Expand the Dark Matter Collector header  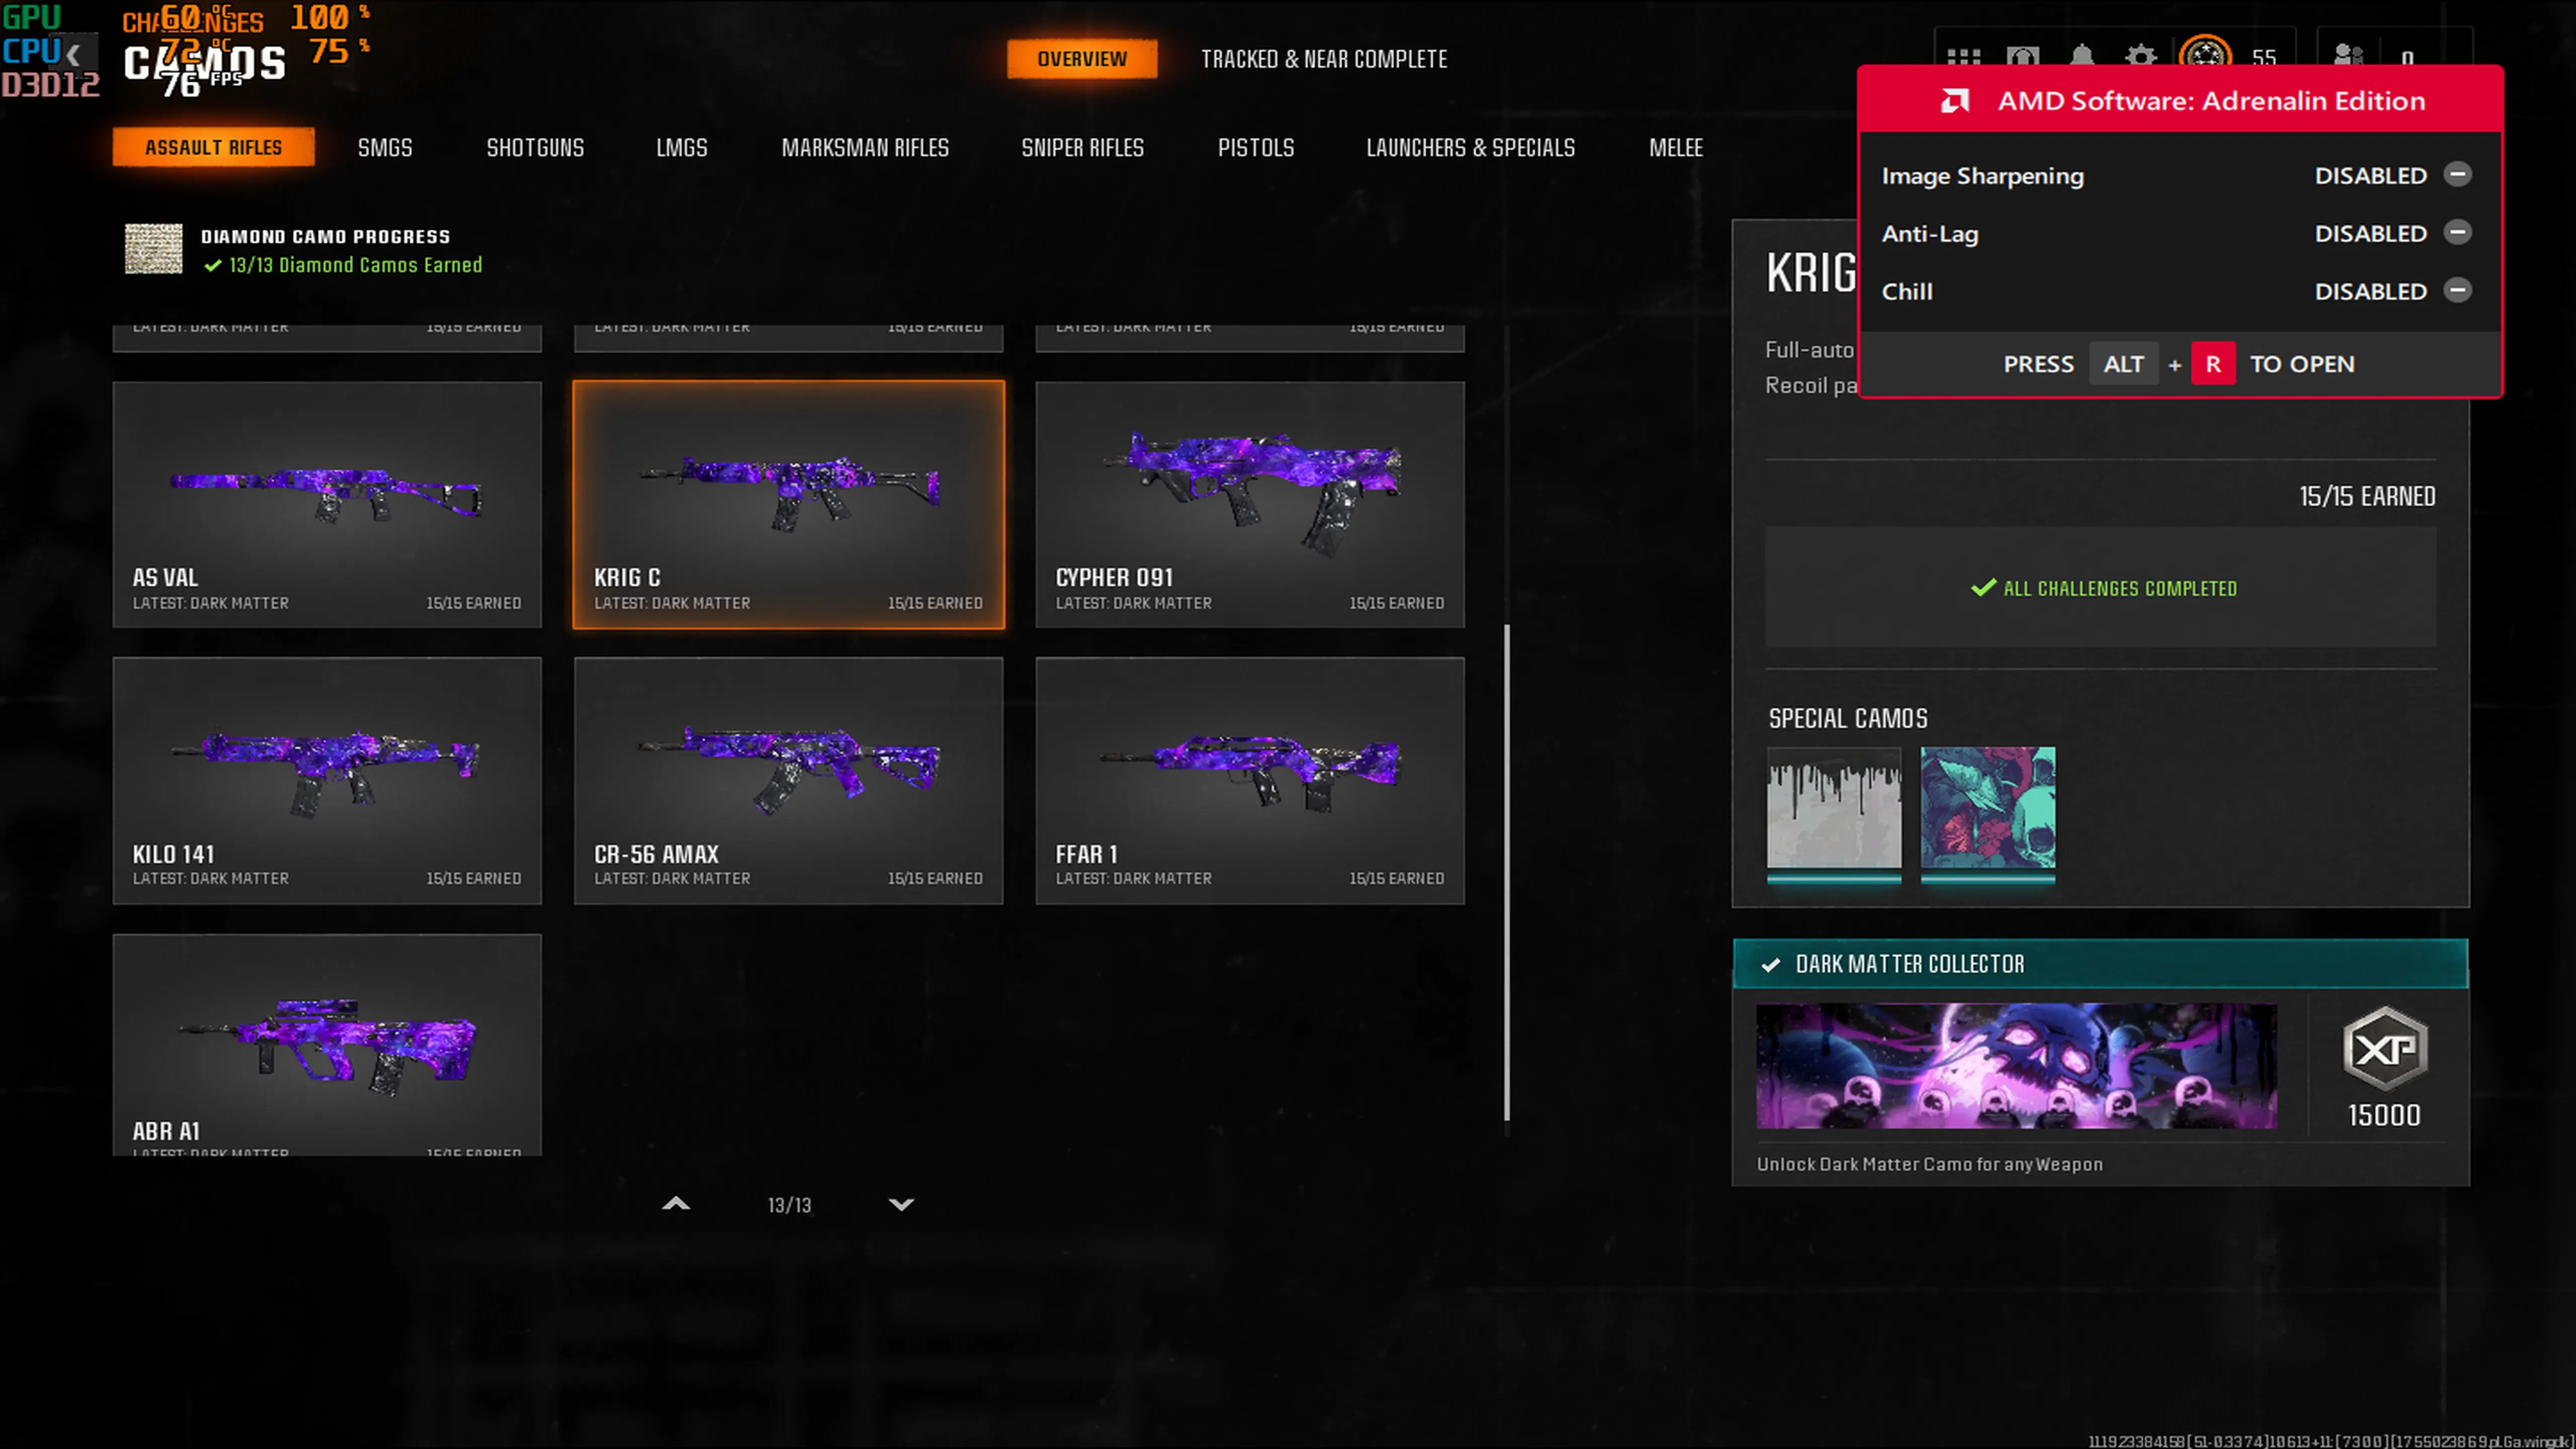click(x=2100, y=964)
